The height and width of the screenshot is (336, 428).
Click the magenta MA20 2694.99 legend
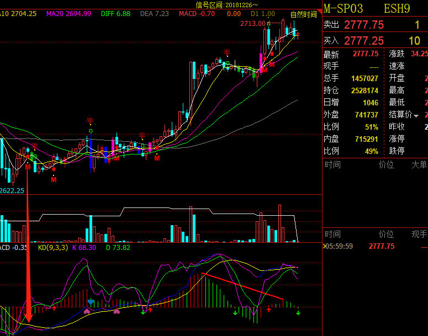[x=68, y=14]
